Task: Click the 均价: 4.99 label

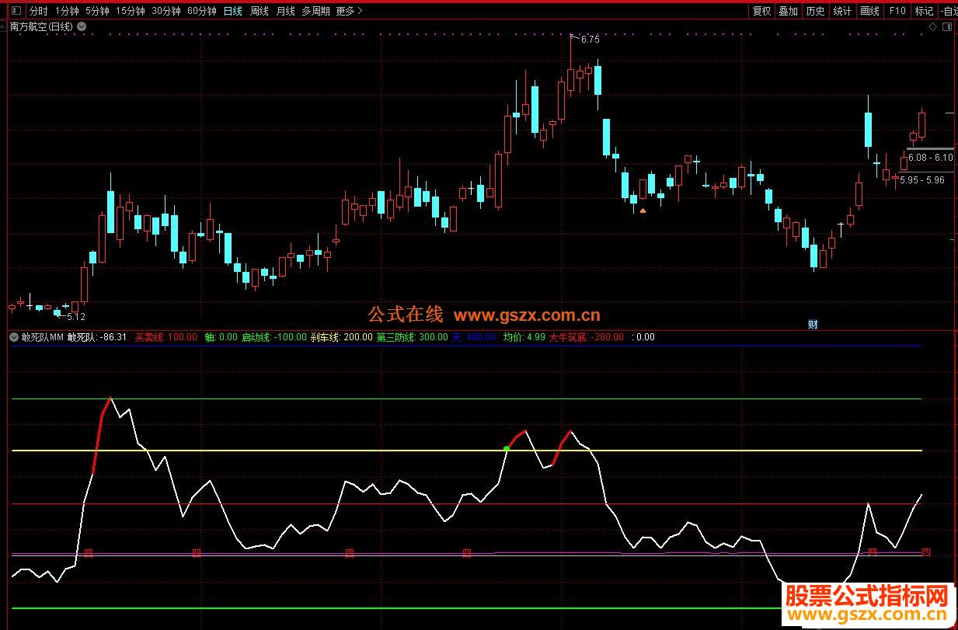Action: point(524,337)
